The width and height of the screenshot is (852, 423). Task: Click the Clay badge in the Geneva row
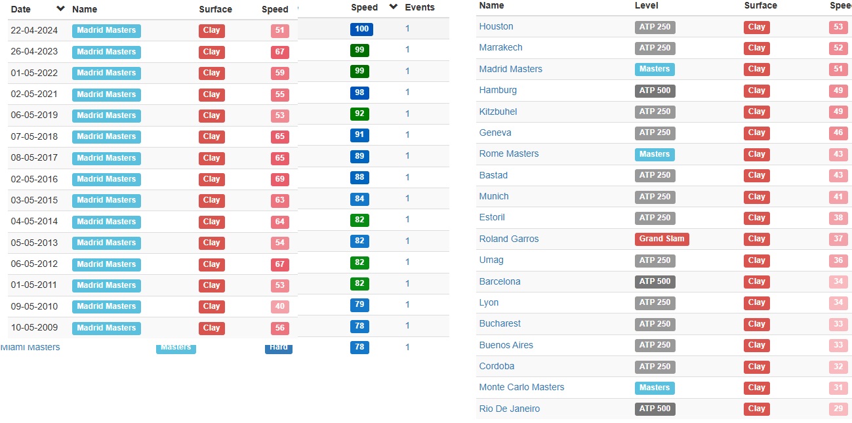click(x=757, y=133)
